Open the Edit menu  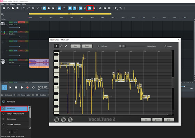7,4
